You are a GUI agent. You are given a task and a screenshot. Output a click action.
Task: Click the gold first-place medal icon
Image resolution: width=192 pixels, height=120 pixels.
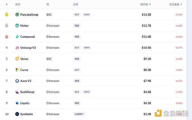pyautogui.click(x=7, y=14)
